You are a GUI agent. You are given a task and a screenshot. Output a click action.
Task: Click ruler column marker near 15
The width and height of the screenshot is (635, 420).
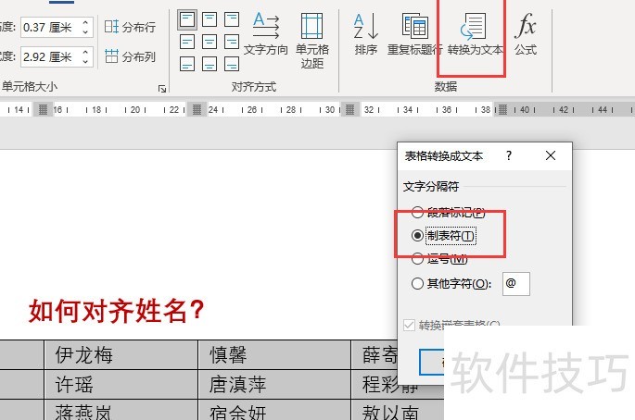(43, 109)
